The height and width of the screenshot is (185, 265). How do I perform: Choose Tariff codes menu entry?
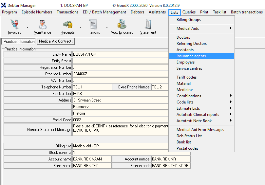click(x=186, y=77)
